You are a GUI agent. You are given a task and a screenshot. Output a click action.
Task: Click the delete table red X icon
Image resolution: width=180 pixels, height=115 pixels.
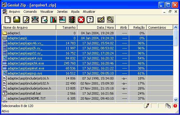pos(62,20)
